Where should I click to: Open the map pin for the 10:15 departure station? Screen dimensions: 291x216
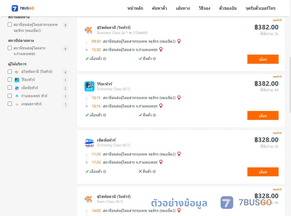click(179, 98)
